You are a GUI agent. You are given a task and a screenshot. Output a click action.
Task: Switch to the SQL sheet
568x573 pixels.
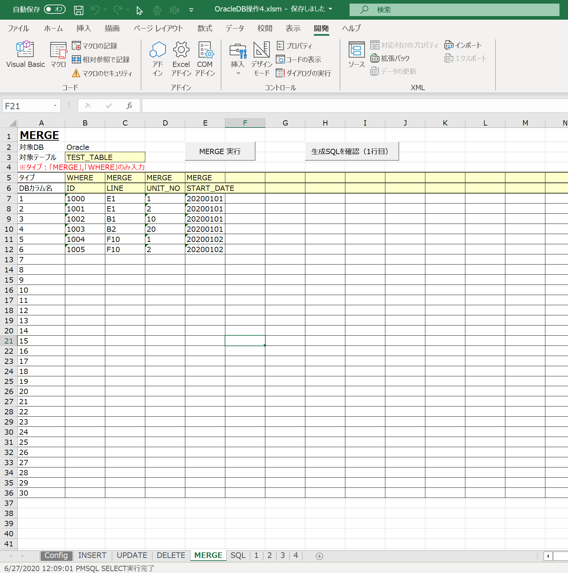coord(238,555)
